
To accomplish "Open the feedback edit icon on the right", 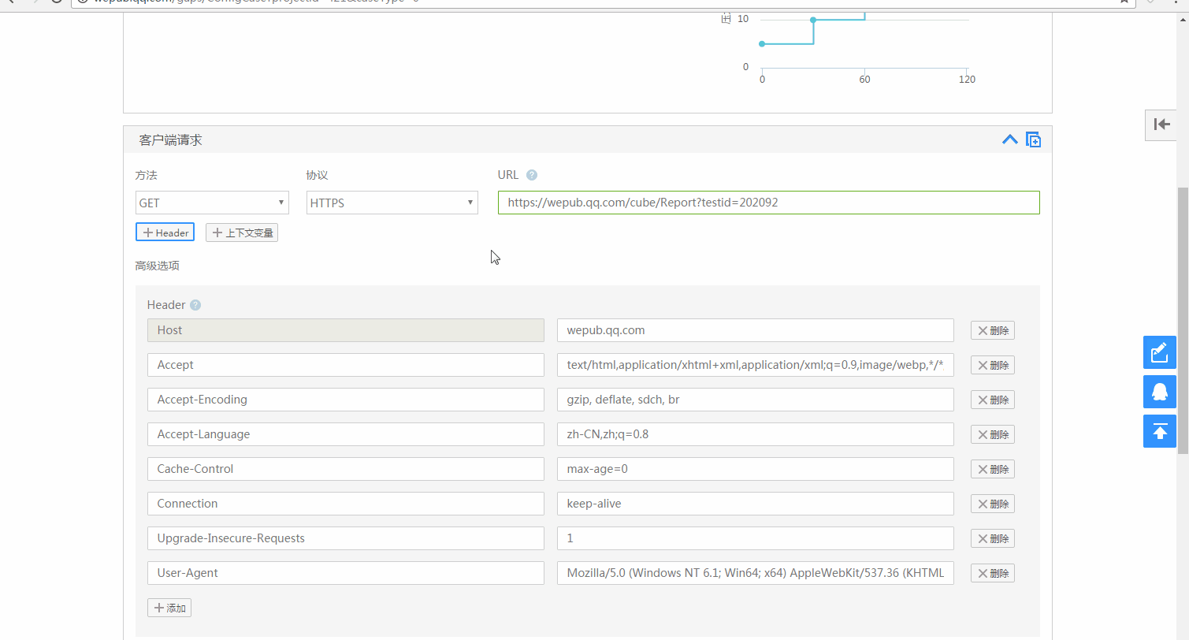I will [x=1160, y=352].
